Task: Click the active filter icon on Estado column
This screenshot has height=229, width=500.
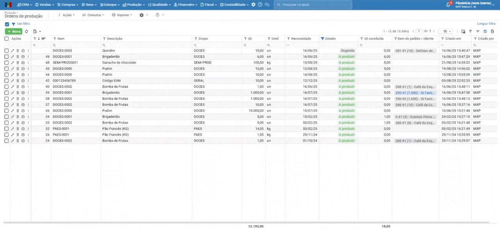Action: tap(322, 39)
